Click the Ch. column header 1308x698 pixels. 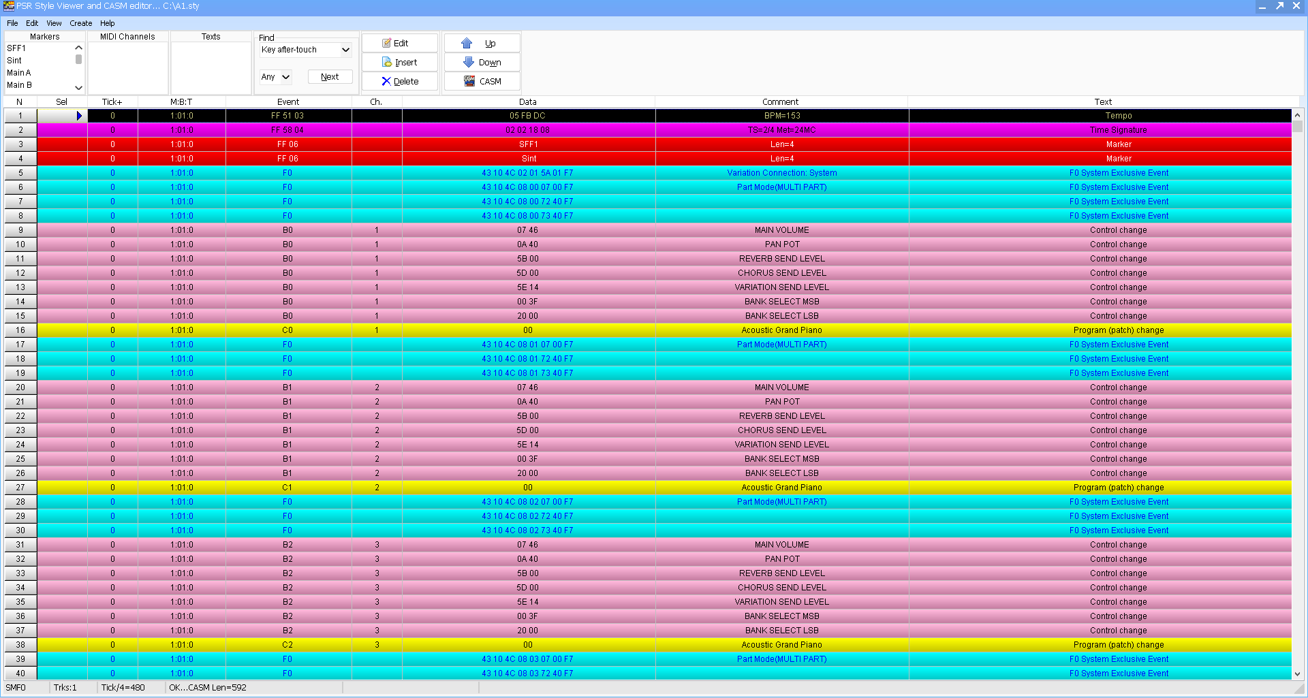tap(376, 102)
